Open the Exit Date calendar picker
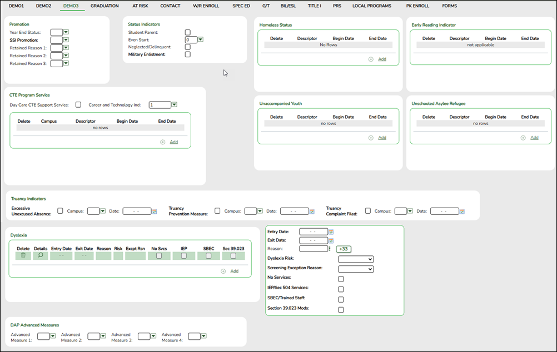 point(330,240)
